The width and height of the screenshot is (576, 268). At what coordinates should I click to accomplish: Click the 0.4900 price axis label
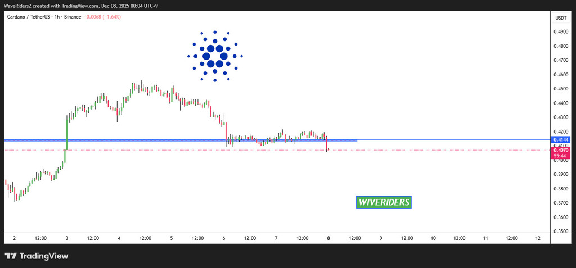(x=560, y=31)
